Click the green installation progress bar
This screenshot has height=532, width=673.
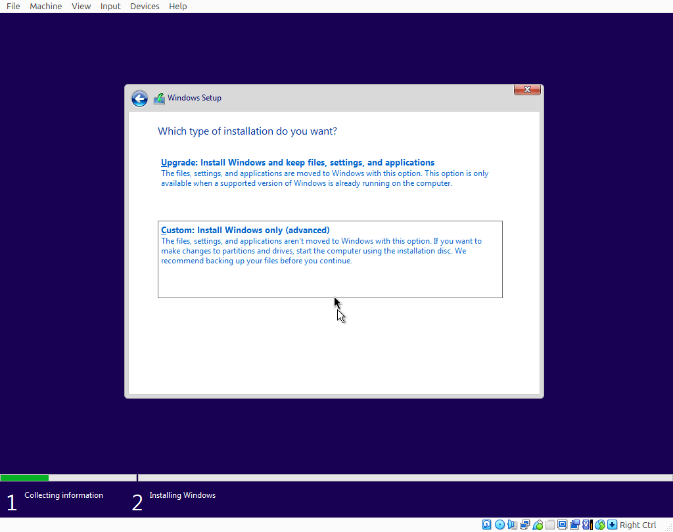point(24,477)
